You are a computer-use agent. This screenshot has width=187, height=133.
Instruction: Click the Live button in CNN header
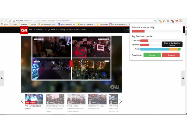point(127,30)
